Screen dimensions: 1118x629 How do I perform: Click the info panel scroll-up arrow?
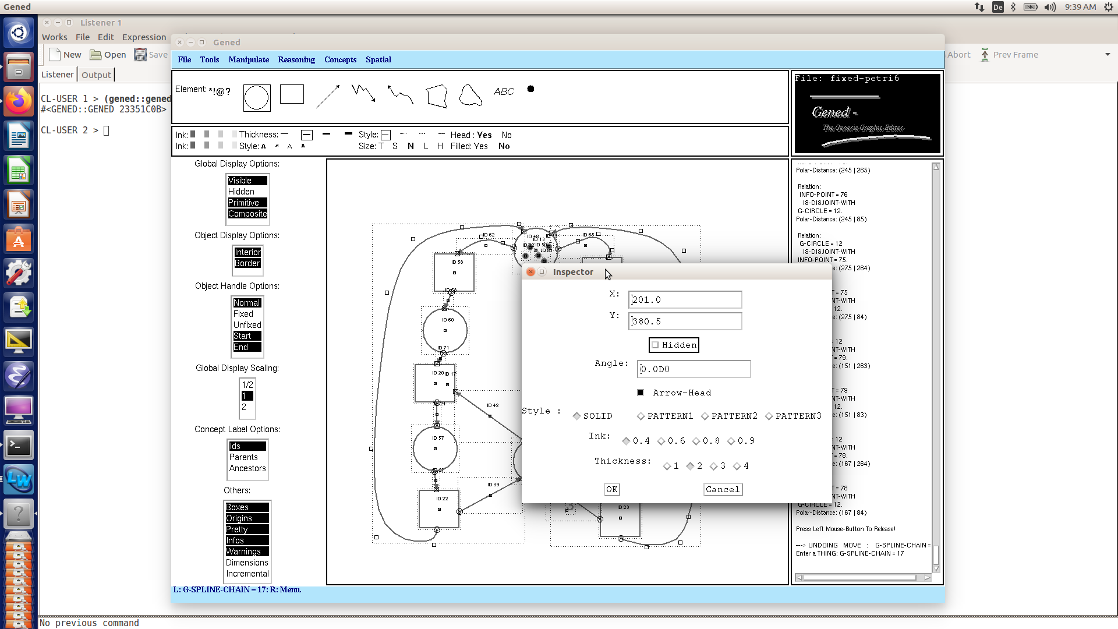(936, 167)
